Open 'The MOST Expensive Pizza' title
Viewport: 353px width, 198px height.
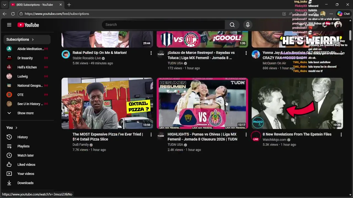click(x=108, y=137)
